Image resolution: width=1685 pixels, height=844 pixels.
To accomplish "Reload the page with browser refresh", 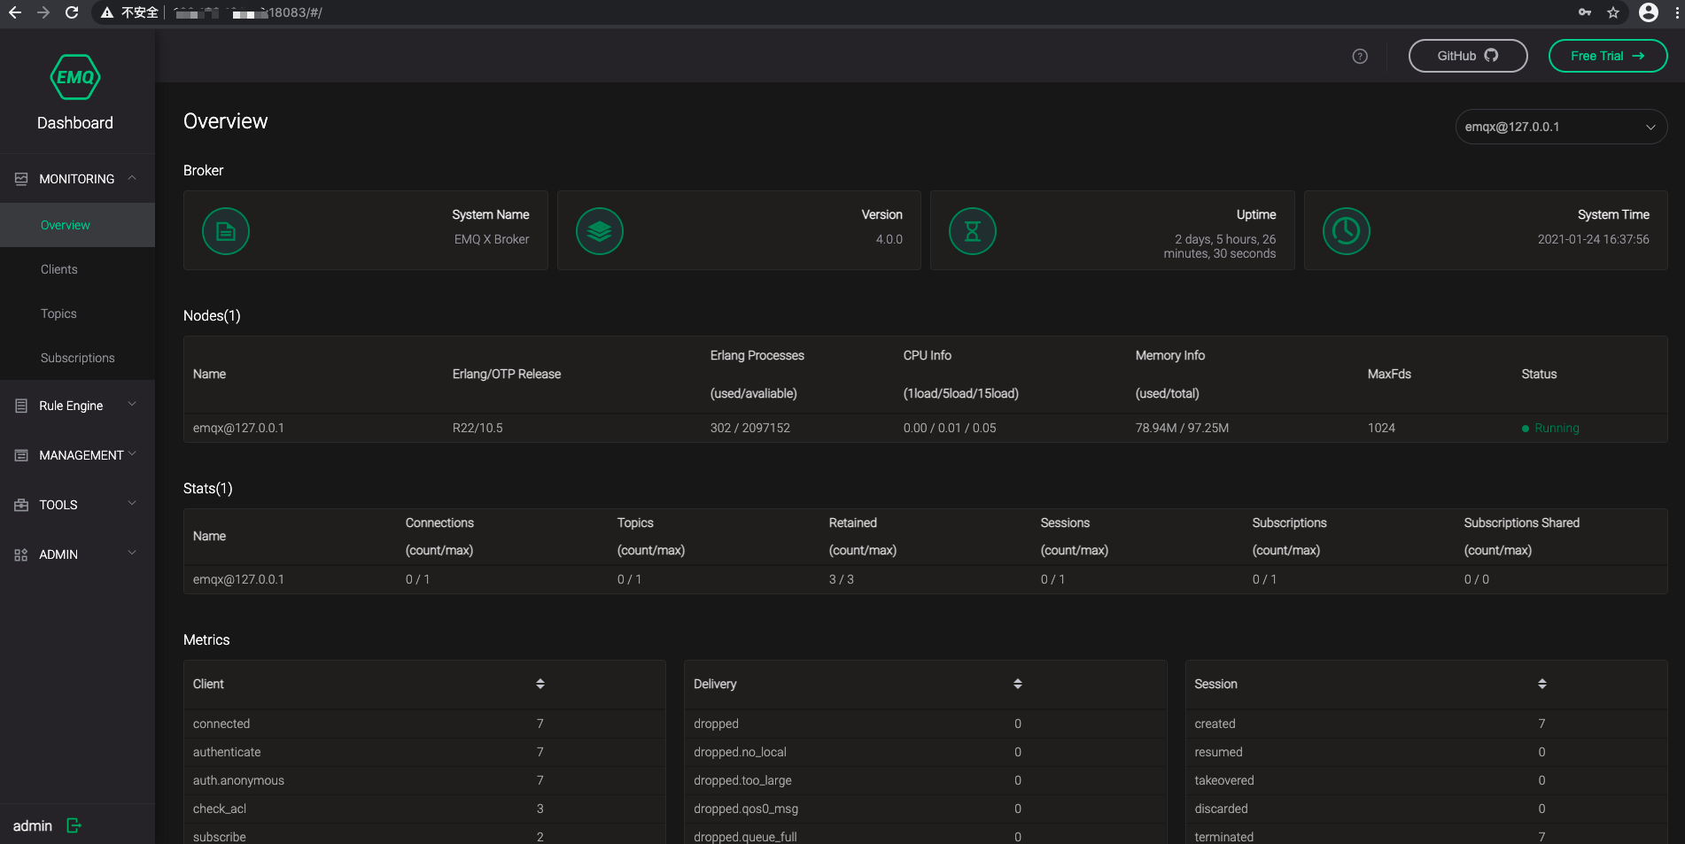I will coord(72,12).
